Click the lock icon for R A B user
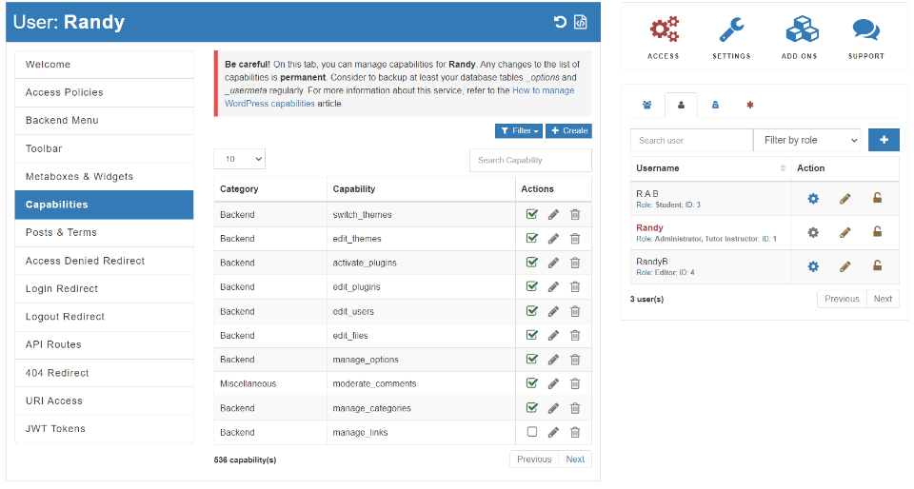Screen dimensions: 914x489 [x=878, y=199]
